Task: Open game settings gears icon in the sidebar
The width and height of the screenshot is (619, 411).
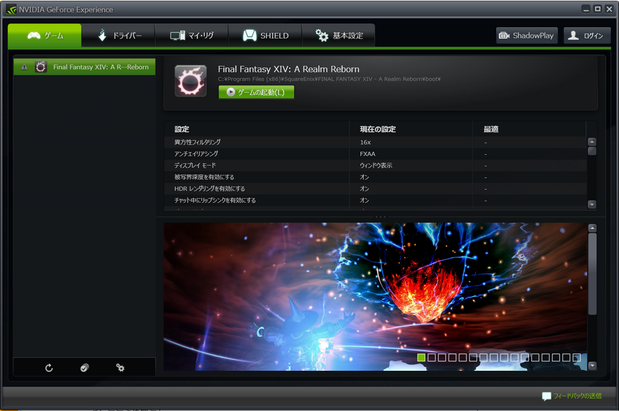Action: click(x=120, y=368)
